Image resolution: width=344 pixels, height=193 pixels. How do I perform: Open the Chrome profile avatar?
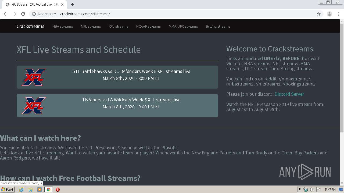point(329,14)
